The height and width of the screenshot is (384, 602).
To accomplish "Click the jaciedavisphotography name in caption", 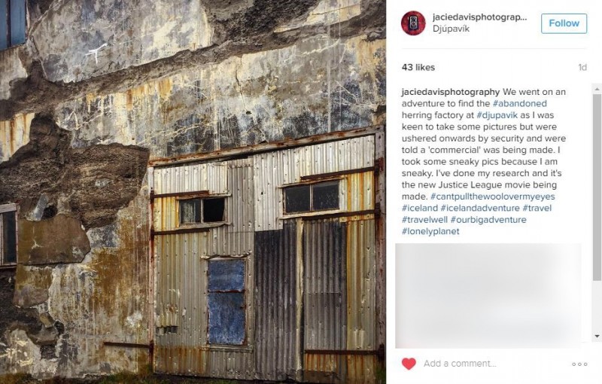I will pyautogui.click(x=451, y=92).
